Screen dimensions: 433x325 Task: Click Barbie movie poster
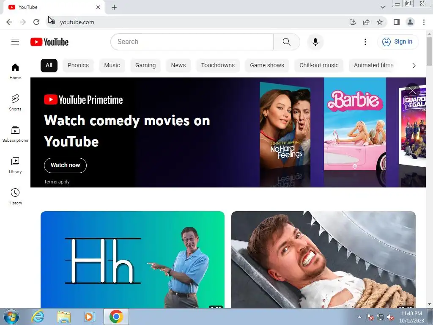click(355, 124)
